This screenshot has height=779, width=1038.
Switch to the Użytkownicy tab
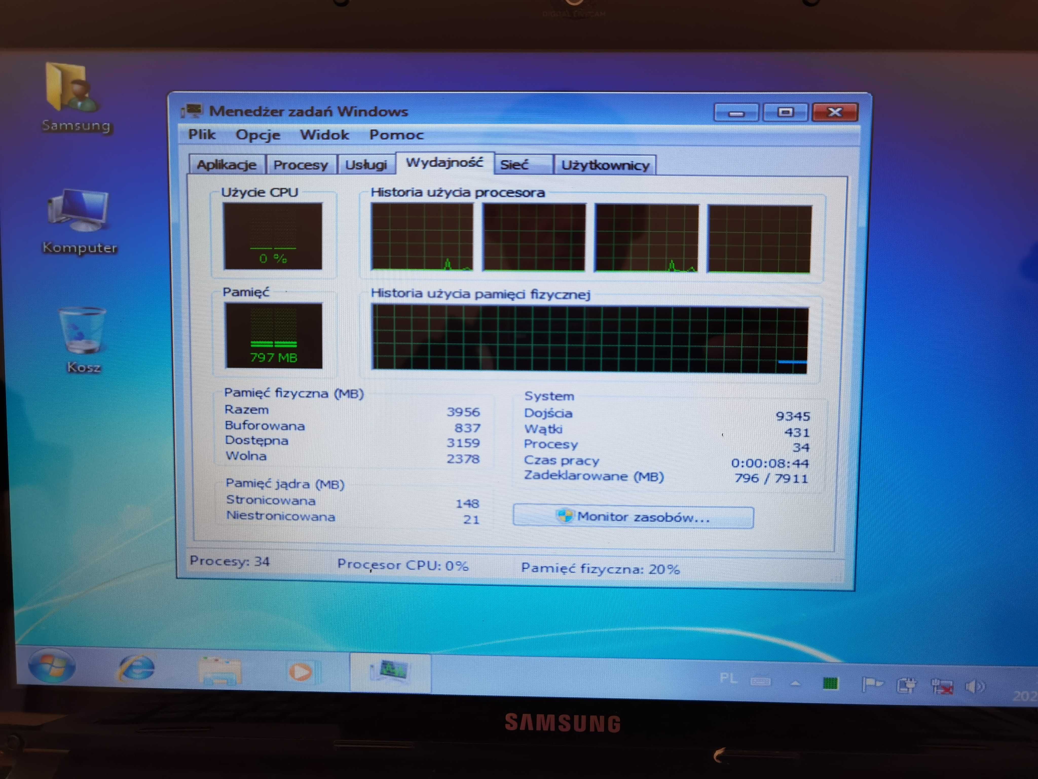tap(605, 165)
